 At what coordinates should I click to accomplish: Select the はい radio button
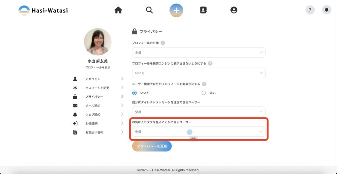[204, 93]
